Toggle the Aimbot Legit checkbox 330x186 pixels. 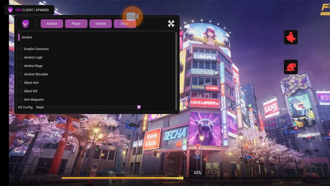(x=21, y=57)
